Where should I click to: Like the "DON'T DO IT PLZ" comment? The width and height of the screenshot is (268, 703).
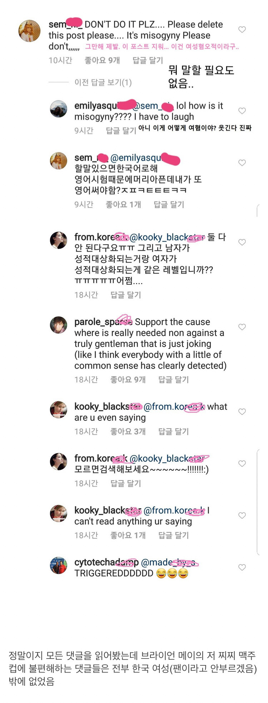(x=242, y=30)
